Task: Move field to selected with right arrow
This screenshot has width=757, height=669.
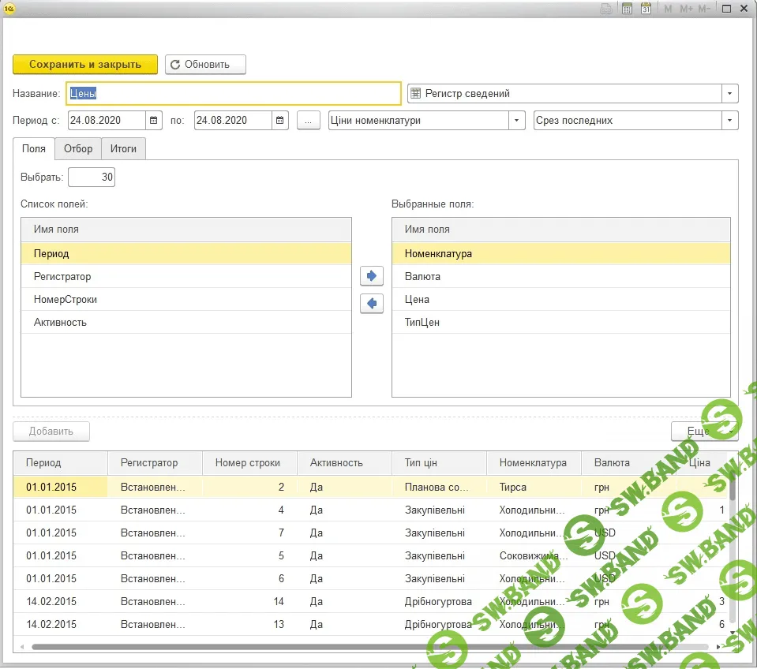Action: tap(371, 276)
